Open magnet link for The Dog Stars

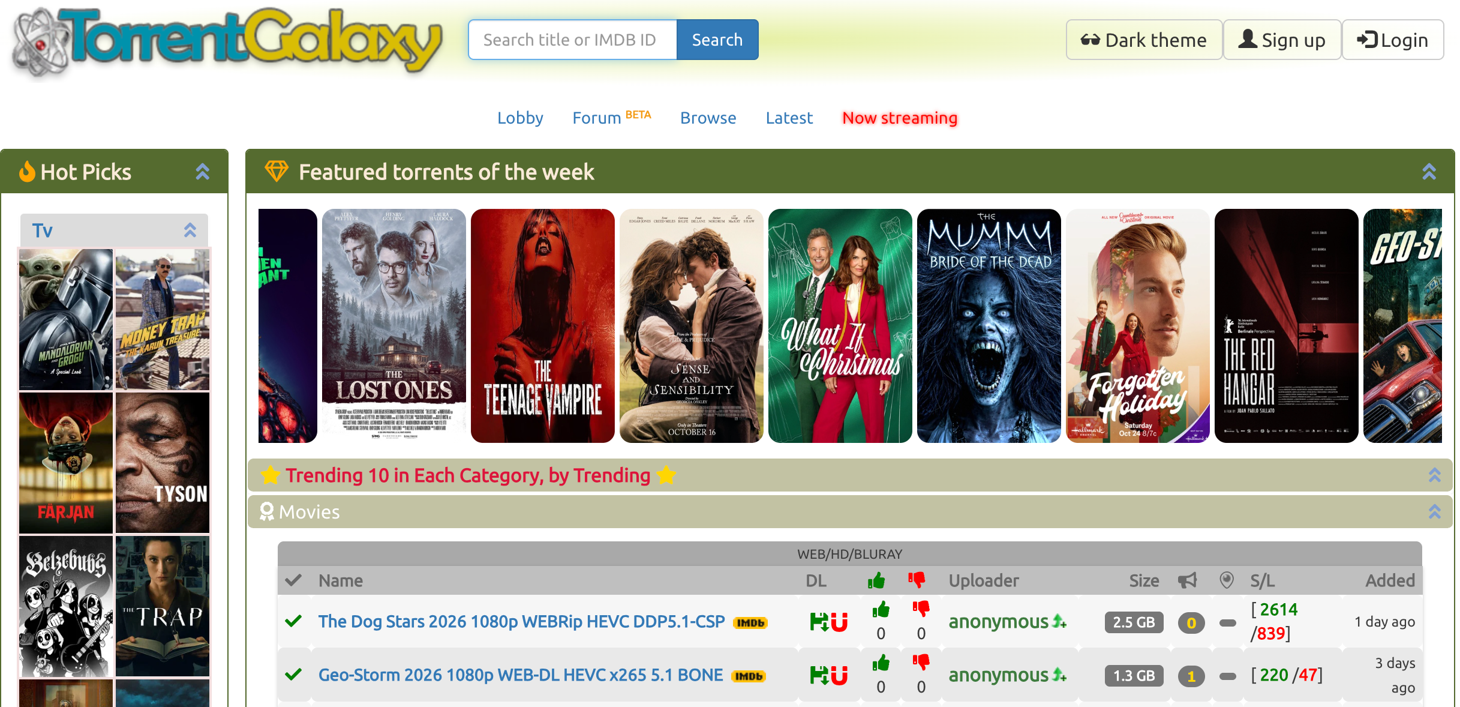840,622
